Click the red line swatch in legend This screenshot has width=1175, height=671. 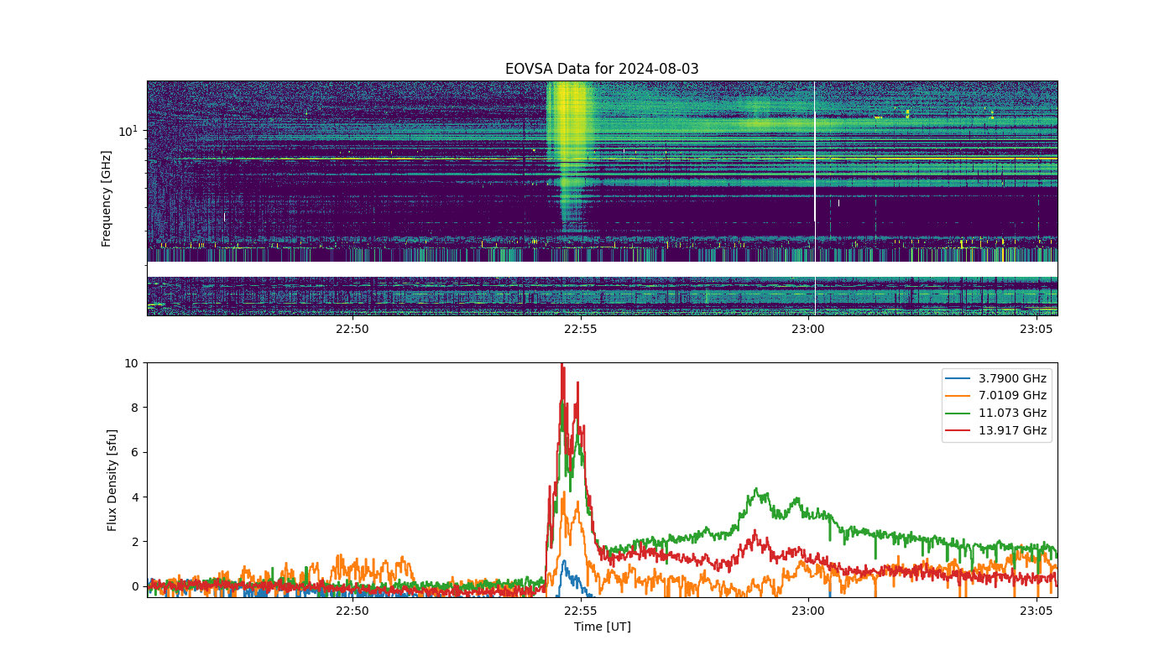coord(958,430)
